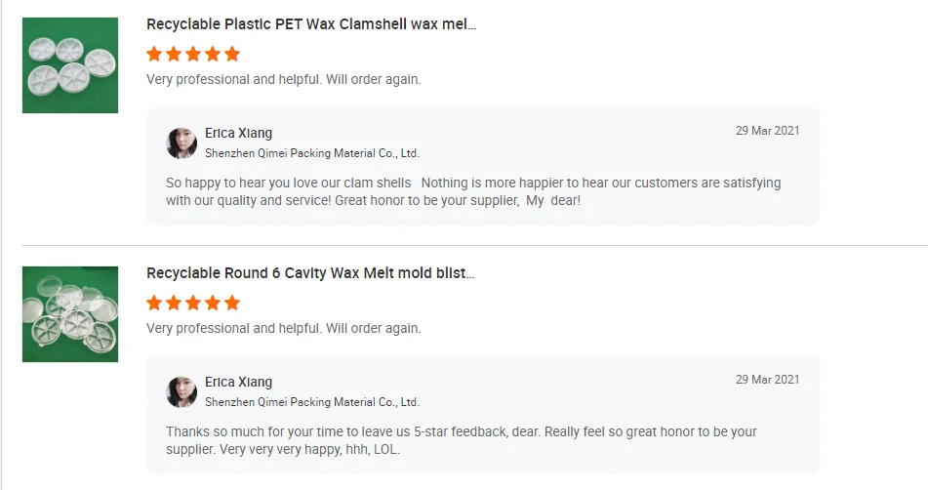
Task: Click the fifth star of the Round 6 Cavity rating
Action: [x=231, y=303]
